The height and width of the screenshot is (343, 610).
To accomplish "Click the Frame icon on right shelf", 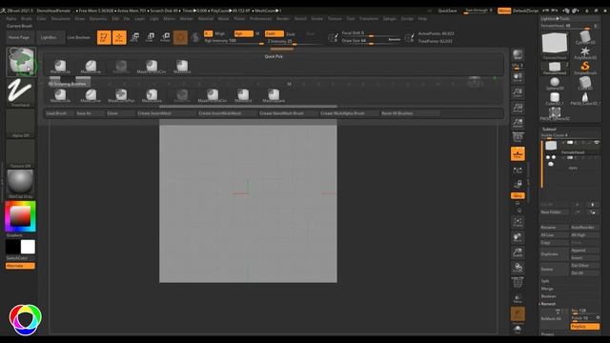I will [518, 222].
